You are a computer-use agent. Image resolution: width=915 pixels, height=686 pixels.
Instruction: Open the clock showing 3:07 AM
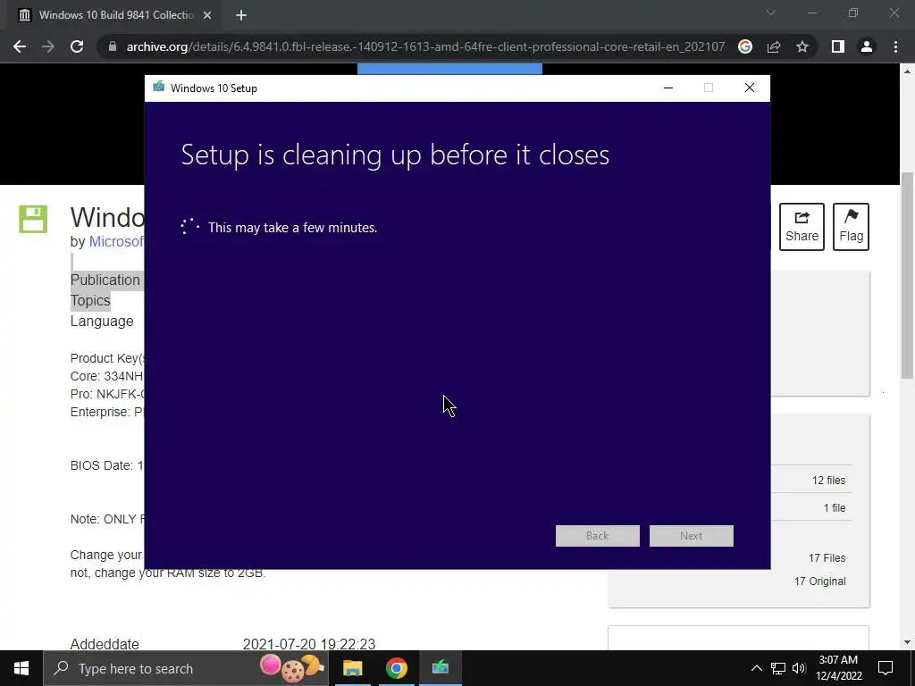coord(838,668)
